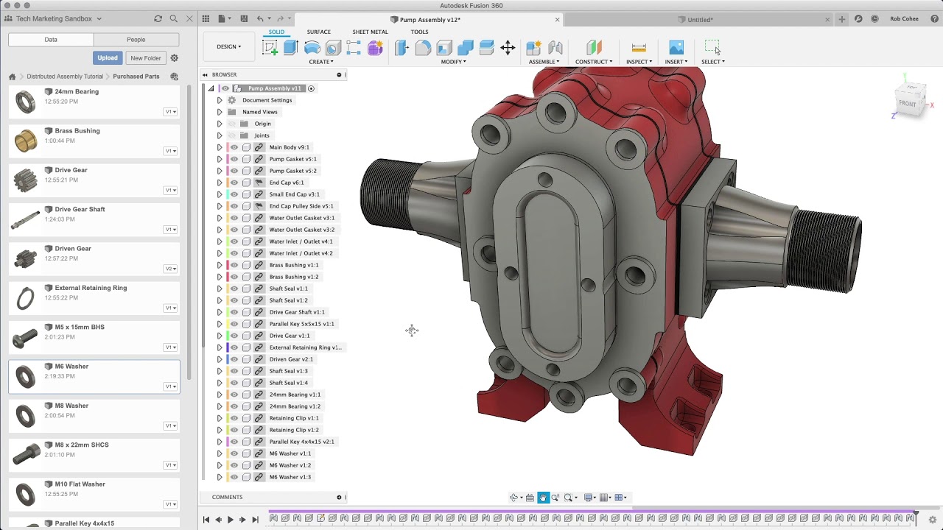Toggle visibility of Main Body v9:1
The width and height of the screenshot is (943, 530).
[x=234, y=147]
